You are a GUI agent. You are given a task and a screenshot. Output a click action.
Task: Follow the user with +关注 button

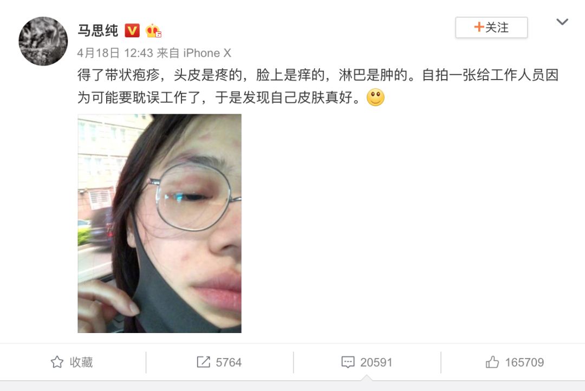[491, 27]
